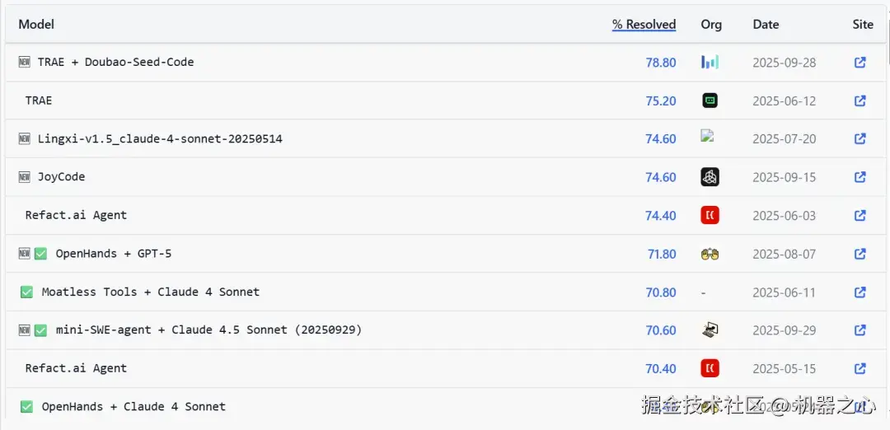Click the 70.60 resolved score
Screen dimensions: 890x430
click(661, 330)
